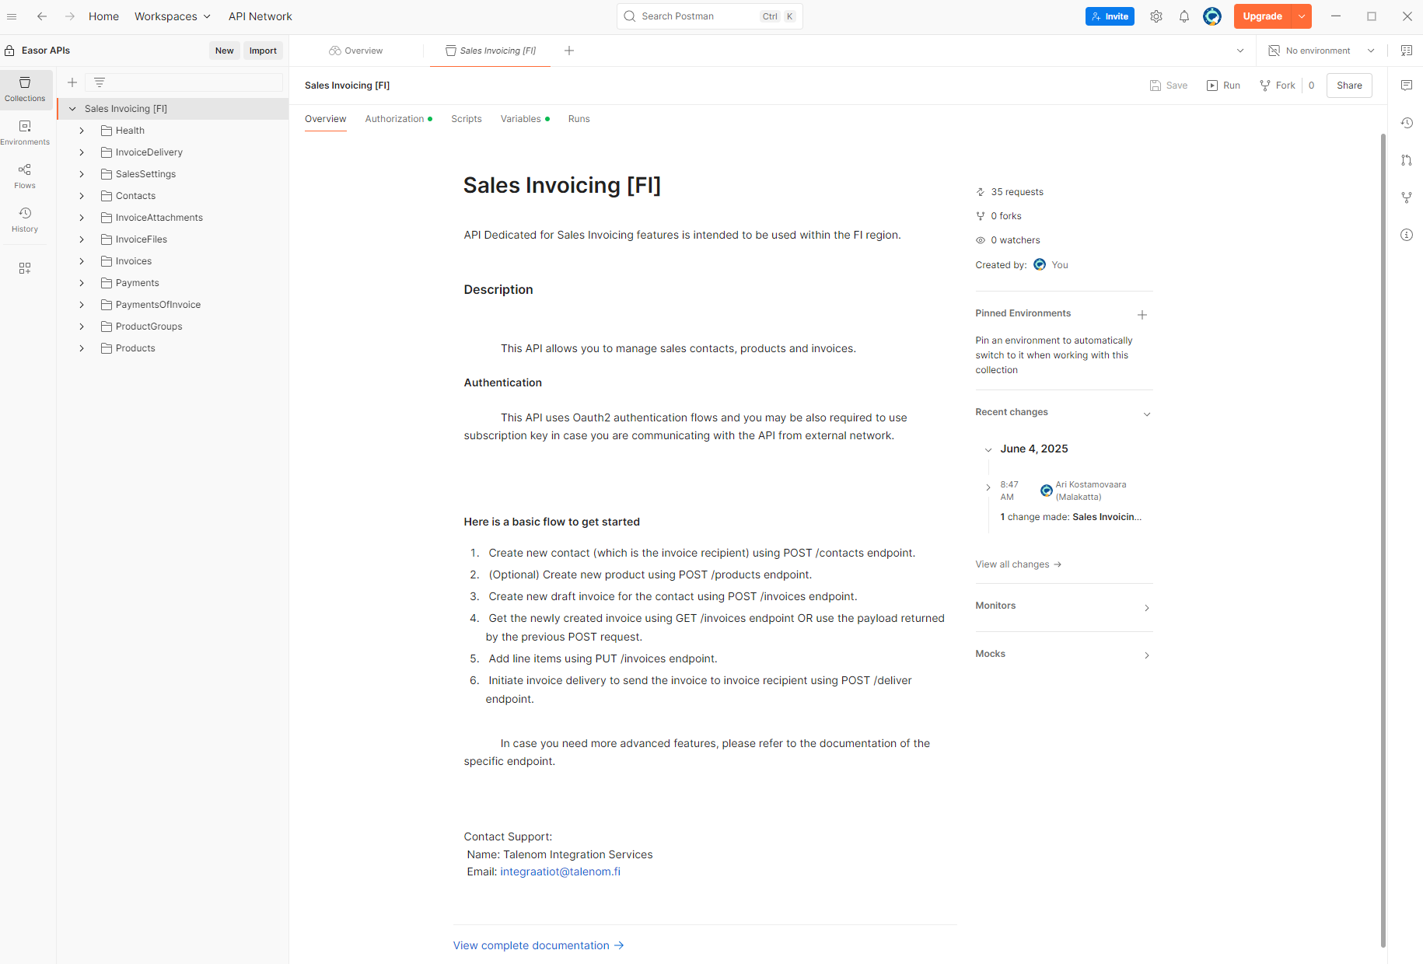Open Home in the top bar

[x=103, y=16]
